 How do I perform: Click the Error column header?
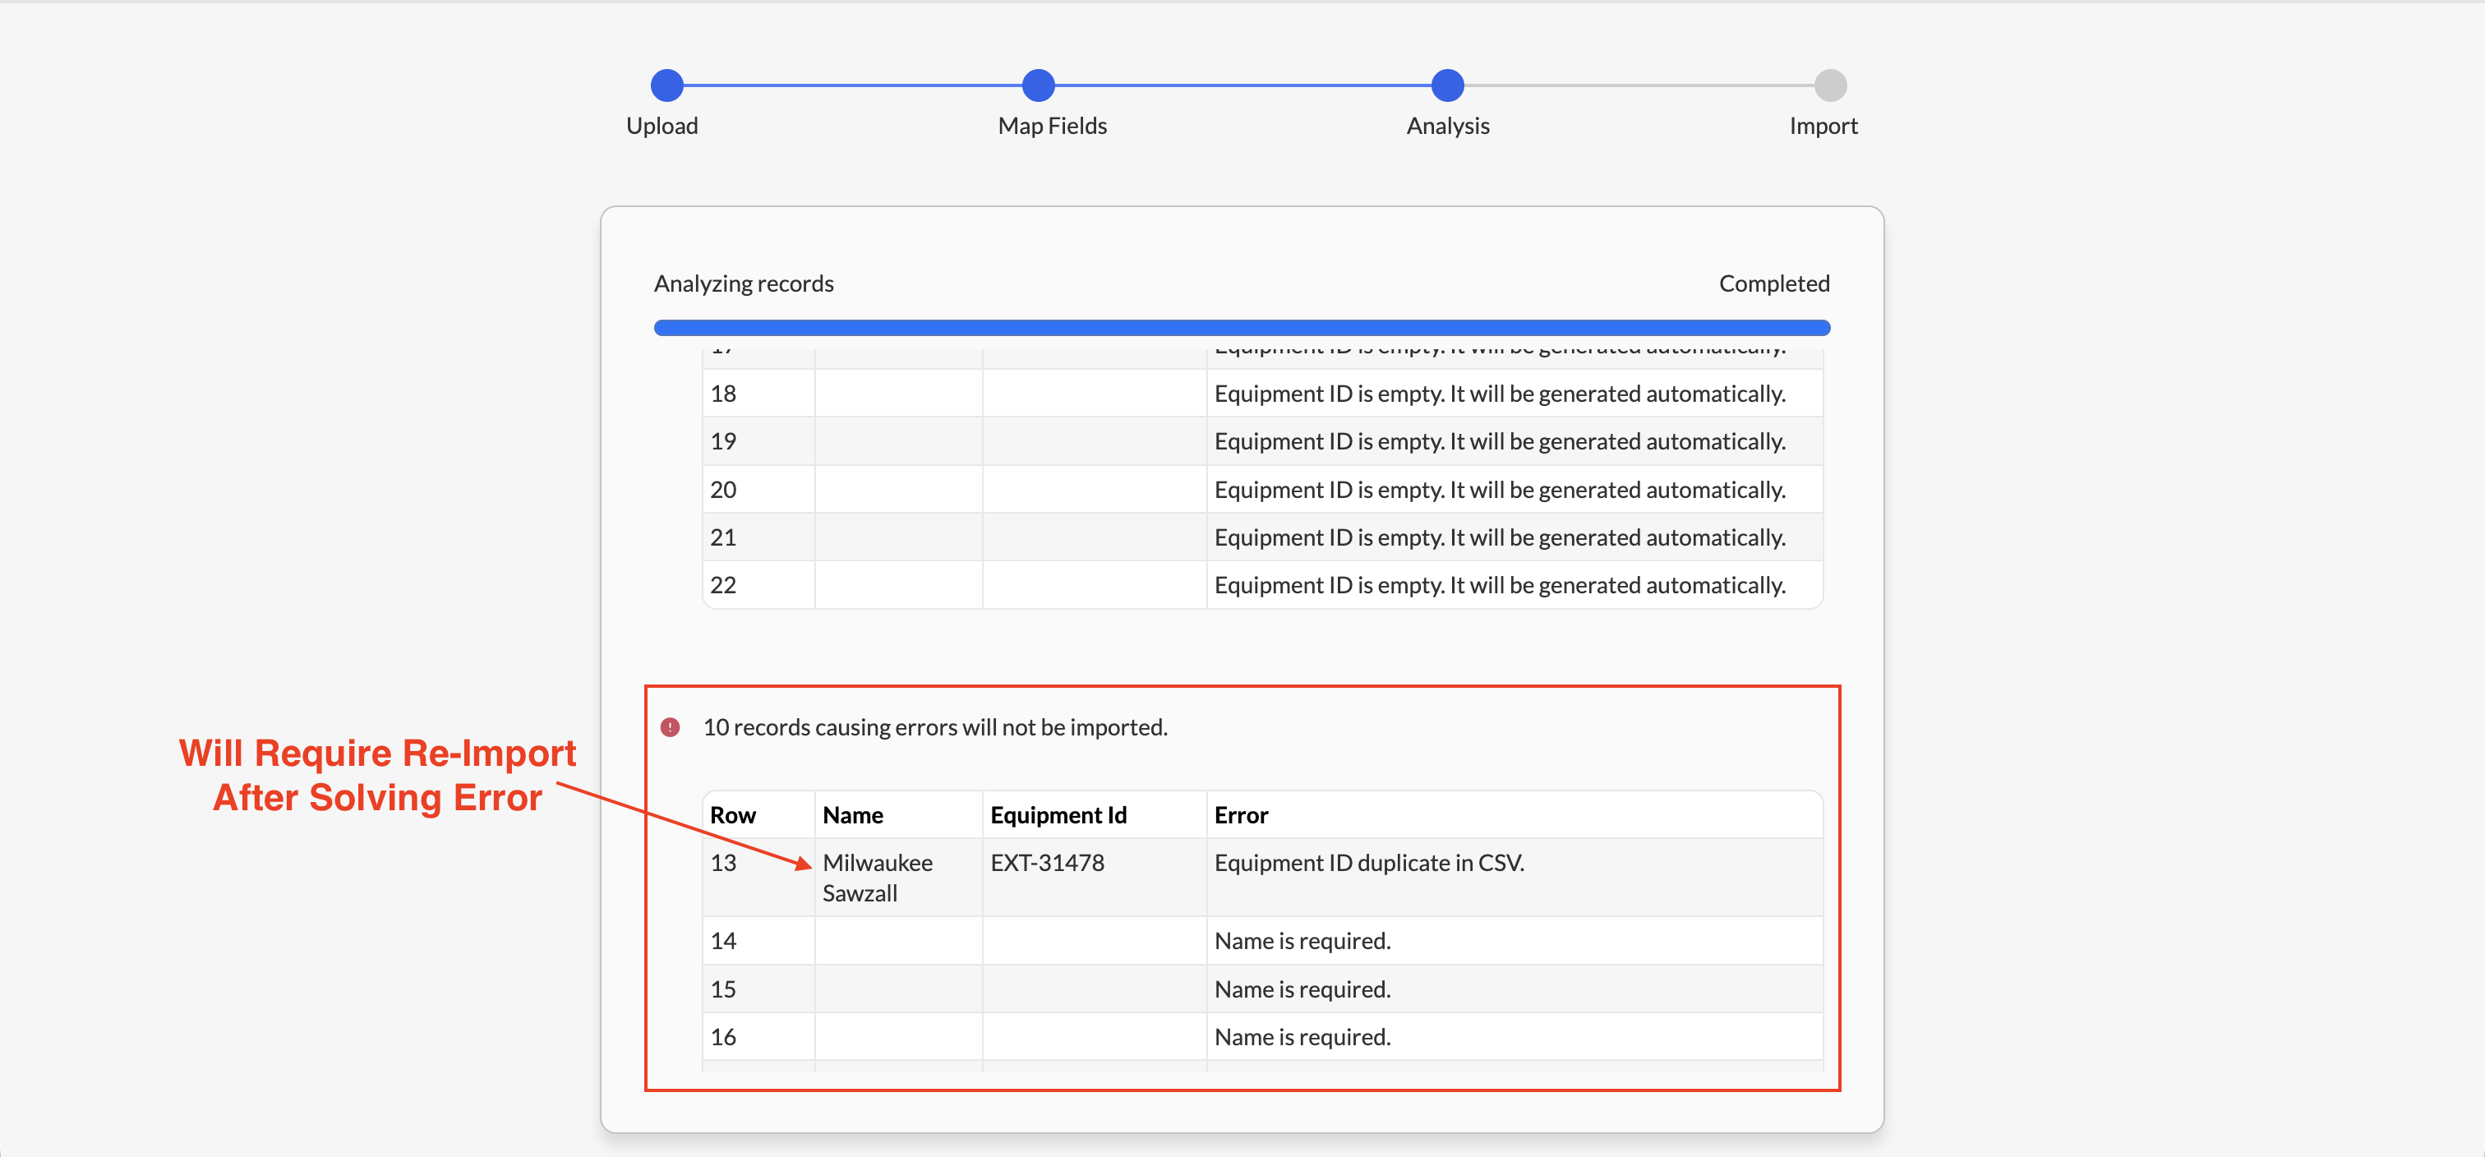(1241, 815)
